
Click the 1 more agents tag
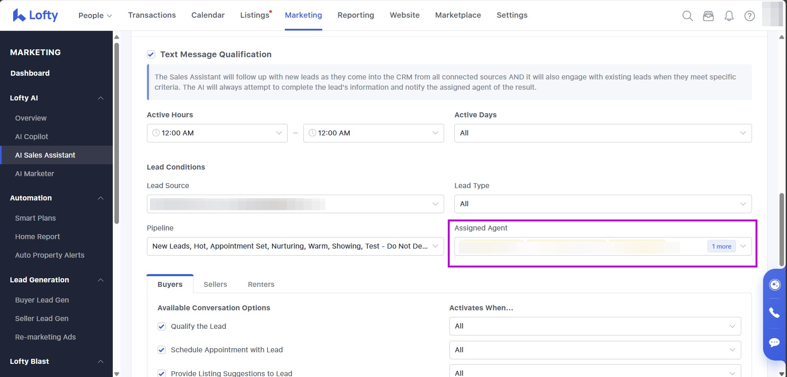coord(721,246)
